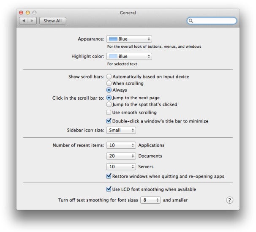
Task: Select When scrolling radio option
Action: [x=109, y=83]
